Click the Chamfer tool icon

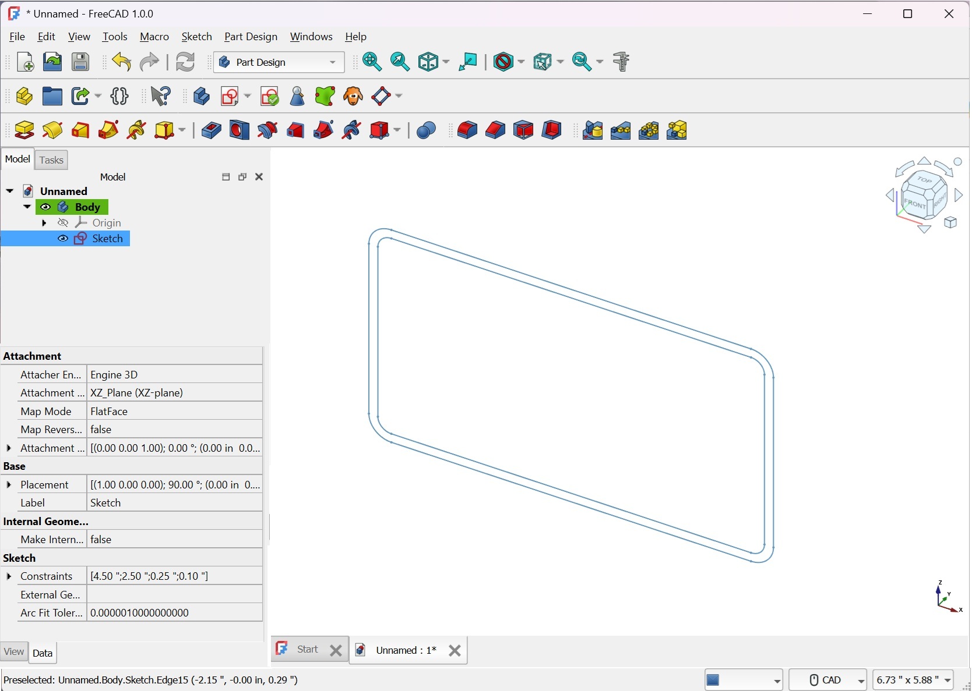(495, 130)
